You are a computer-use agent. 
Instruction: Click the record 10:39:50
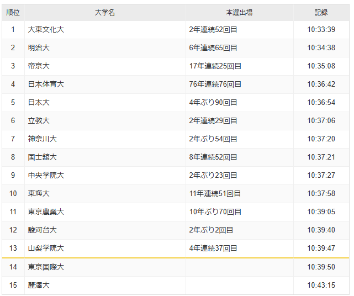(321, 267)
